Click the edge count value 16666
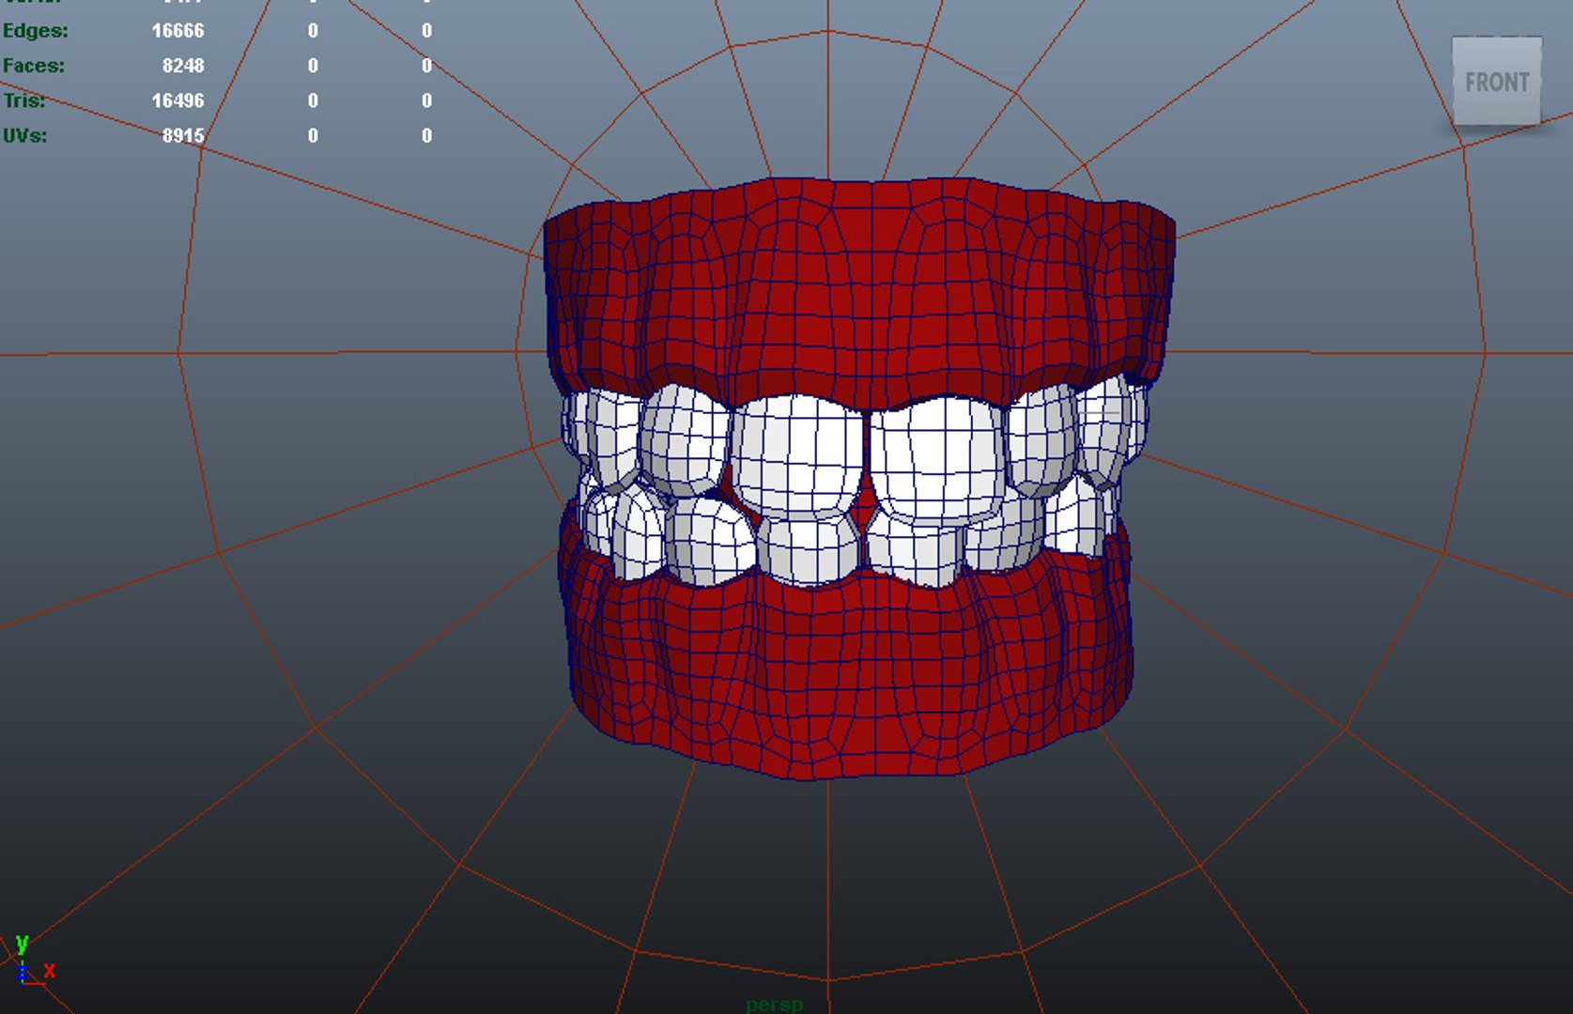The height and width of the screenshot is (1014, 1573). tap(177, 30)
